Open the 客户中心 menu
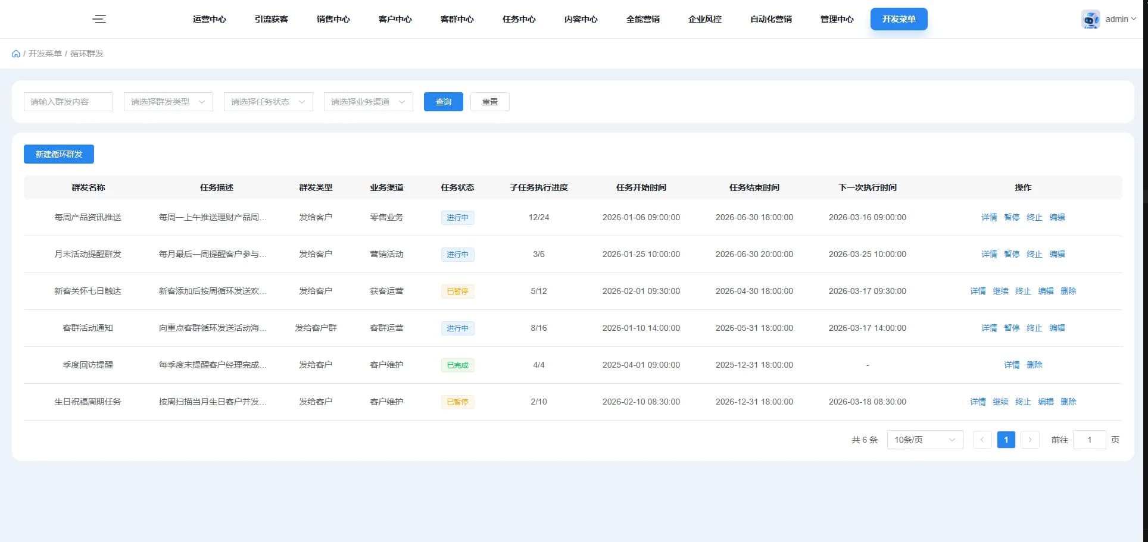This screenshot has width=1148, height=542. (395, 19)
